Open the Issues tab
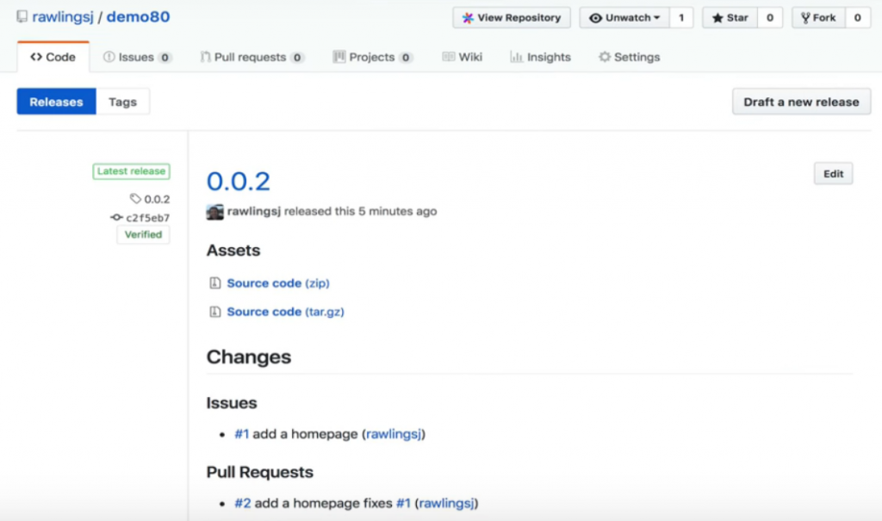 [137, 57]
